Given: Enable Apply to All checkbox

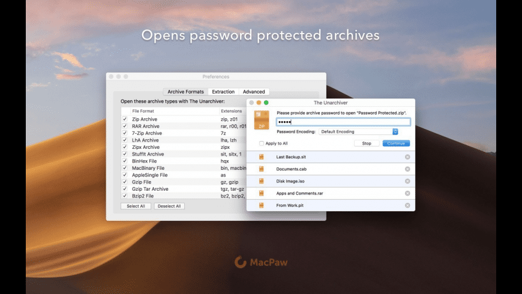Looking at the screenshot, I should (x=262, y=143).
